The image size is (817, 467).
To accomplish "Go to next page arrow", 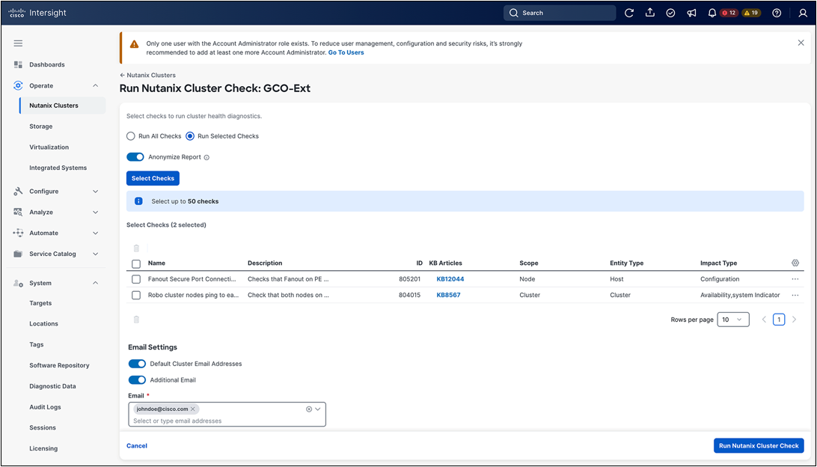I will pyautogui.click(x=794, y=320).
